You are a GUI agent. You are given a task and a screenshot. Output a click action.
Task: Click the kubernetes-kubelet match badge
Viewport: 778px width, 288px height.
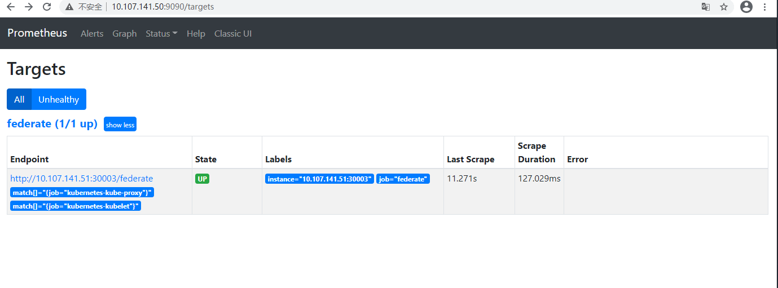[x=76, y=206]
